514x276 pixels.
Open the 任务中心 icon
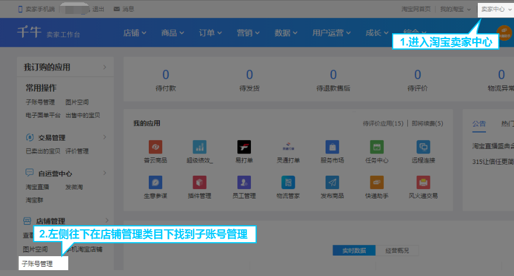pyautogui.click(x=377, y=147)
